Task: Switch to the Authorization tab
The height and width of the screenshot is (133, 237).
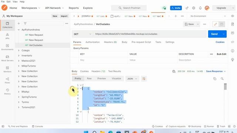Action: point(93,42)
